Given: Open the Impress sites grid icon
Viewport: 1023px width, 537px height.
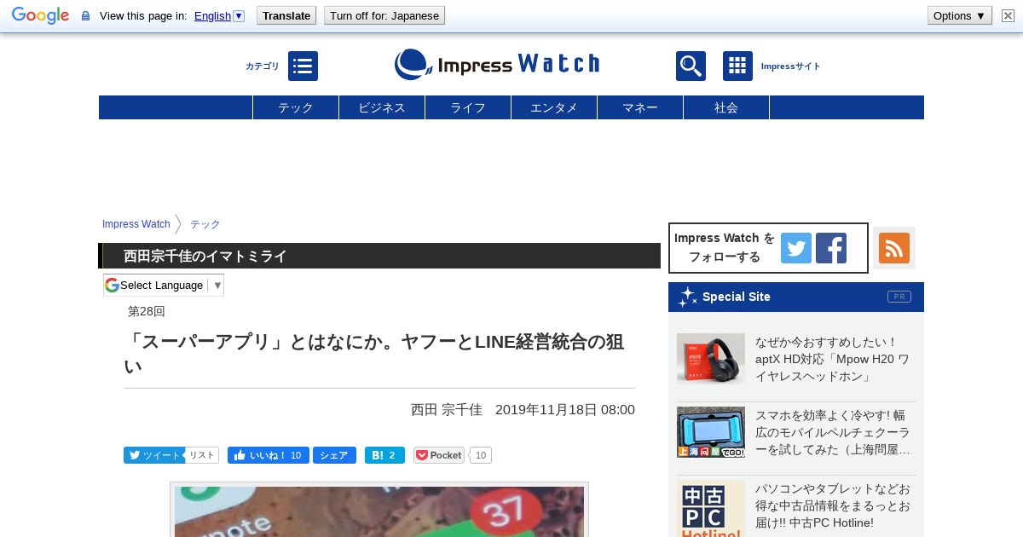Looking at the screenshot, I should tap(737, 66).
